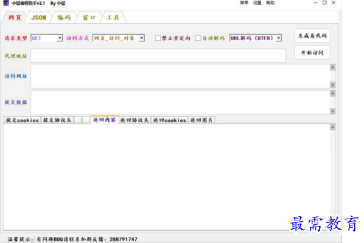This screenshot has height=243, width=364.
Task: Click up arrow of result area scrollbar
Action: (x=333, y=127)
